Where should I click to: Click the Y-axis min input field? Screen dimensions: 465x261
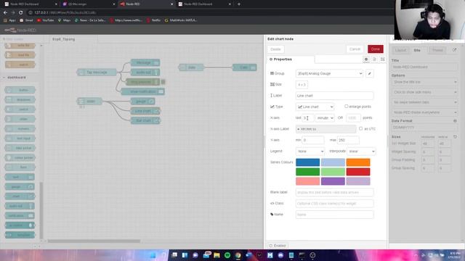click(x=313, y=140)
